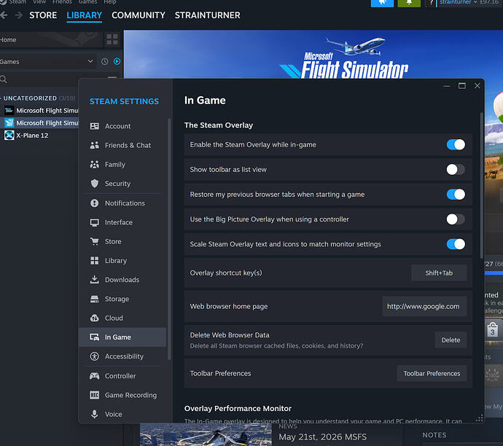Open the Help menu

click(x=109, y=2)
